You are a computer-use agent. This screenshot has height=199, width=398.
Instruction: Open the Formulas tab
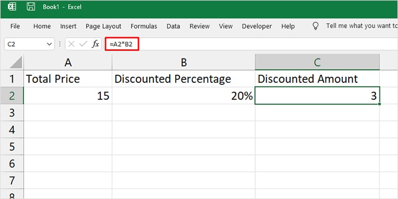(x=144, y=26)
